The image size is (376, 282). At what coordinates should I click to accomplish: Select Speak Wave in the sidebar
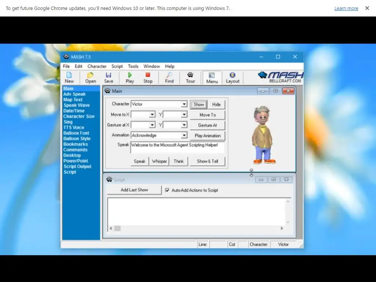[76, 105]
